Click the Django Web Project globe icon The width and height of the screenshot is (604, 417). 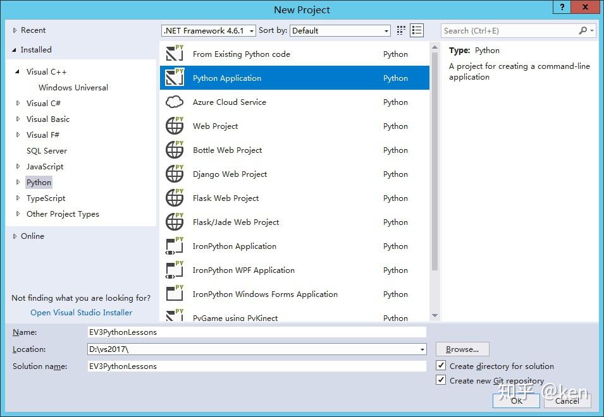coord(175,174)
